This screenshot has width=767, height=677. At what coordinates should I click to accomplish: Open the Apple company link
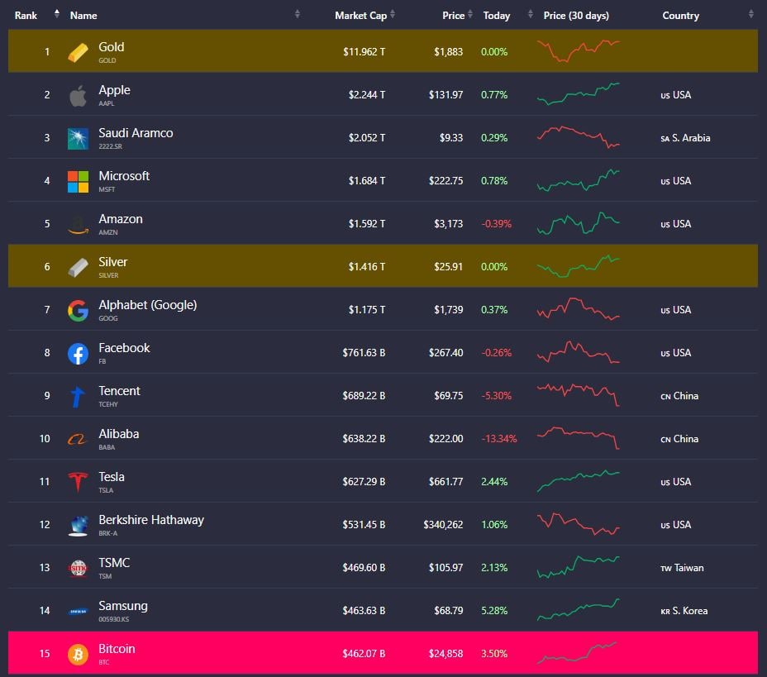click(x=114, y=90)
